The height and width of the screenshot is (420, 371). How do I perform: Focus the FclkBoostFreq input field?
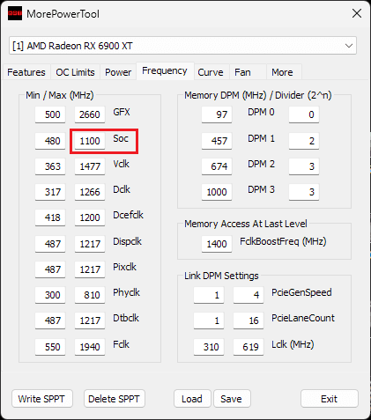(217, 244)
